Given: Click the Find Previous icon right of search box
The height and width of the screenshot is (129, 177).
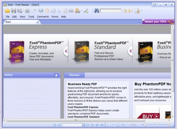Looking at the screenshot, I should 125,11.
